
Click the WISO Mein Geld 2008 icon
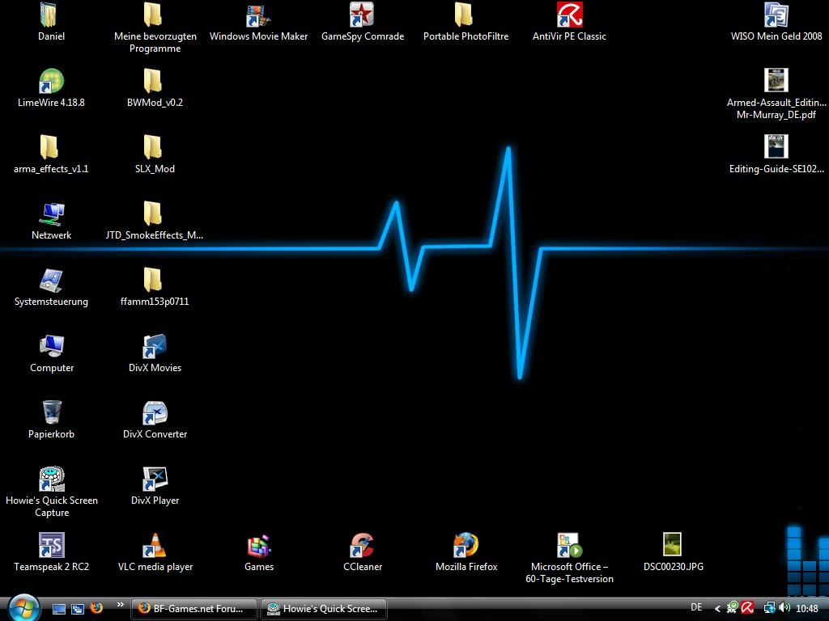[x=776, y=15]
